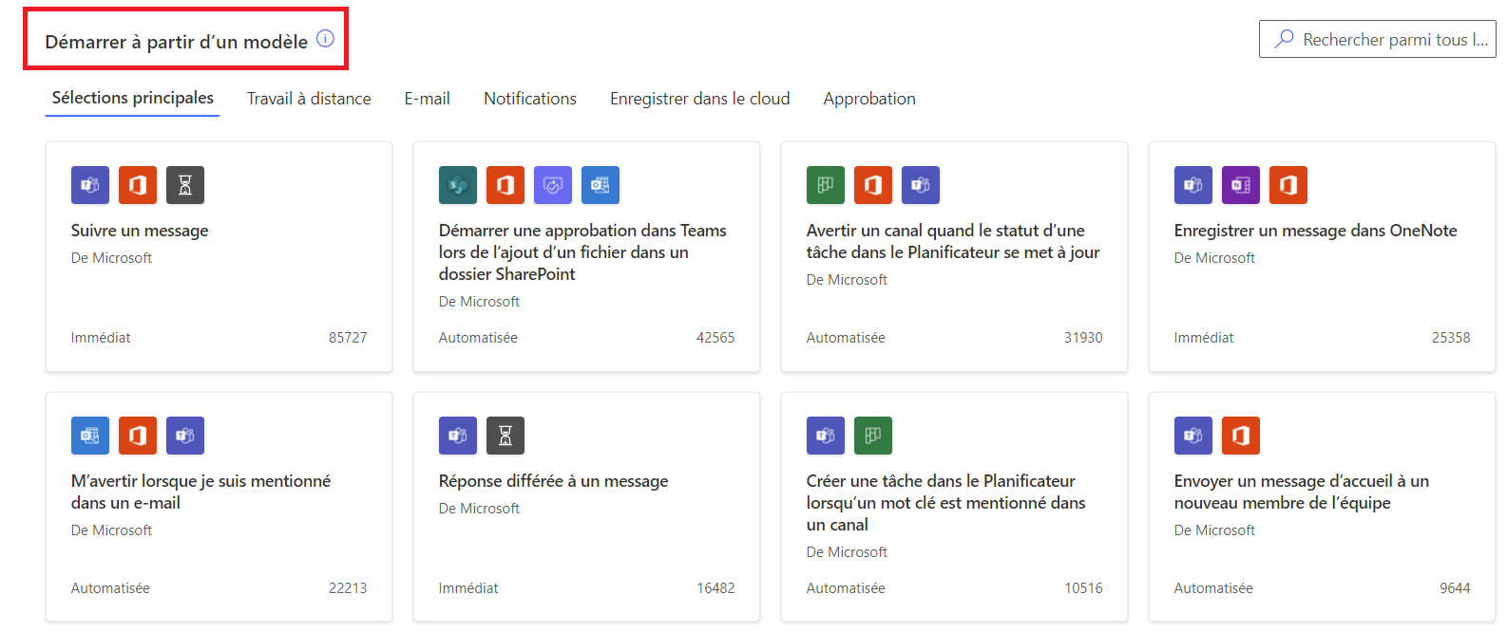Click the hourglass icon on Réponse différée card
Screen dimensions: 1507x632
pos(506,436)
